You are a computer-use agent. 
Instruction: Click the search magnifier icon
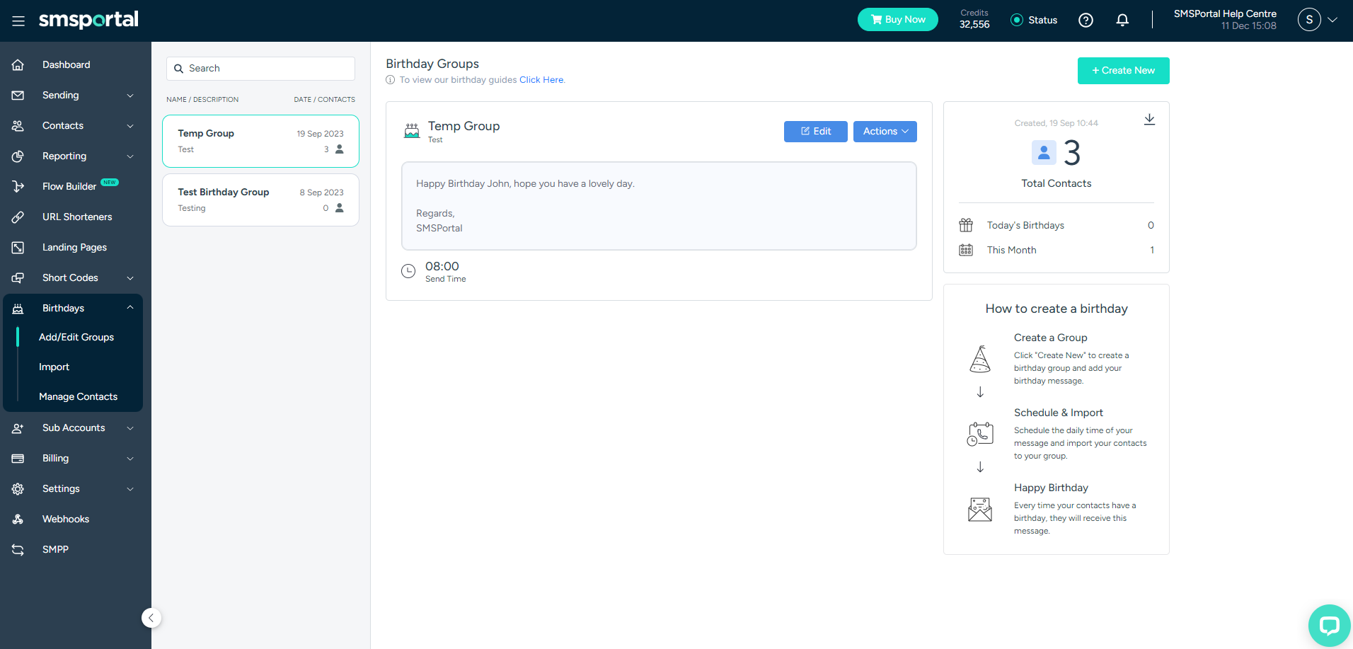[x=179, y=69]
